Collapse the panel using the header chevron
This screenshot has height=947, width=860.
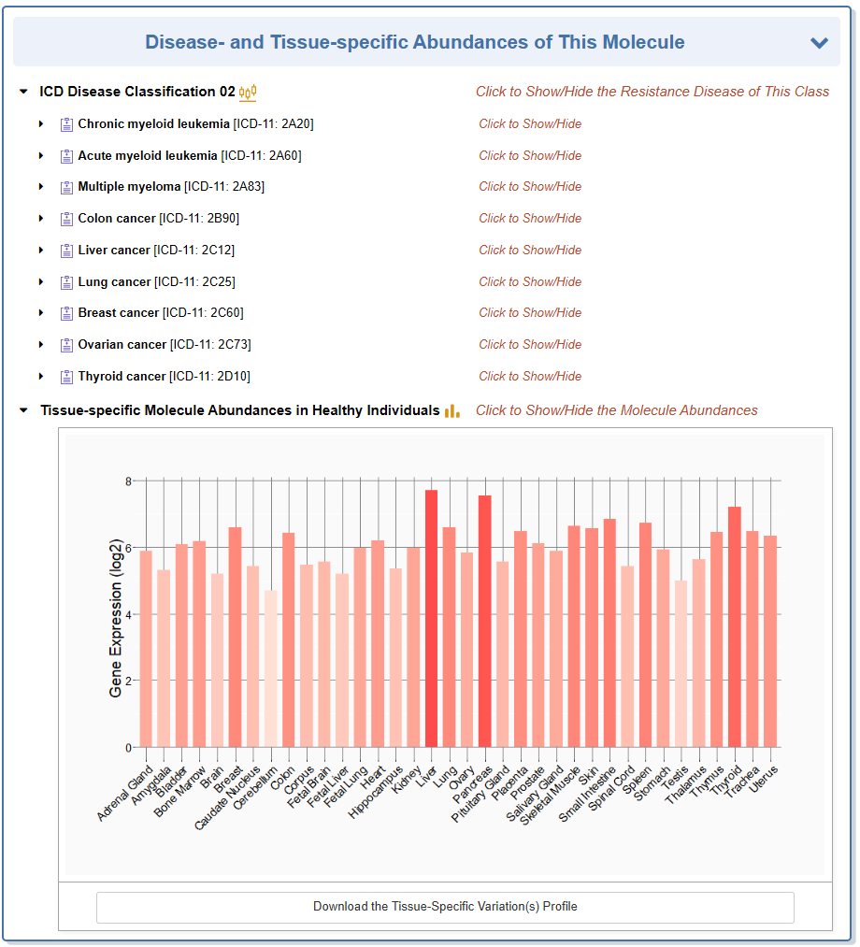819,43
